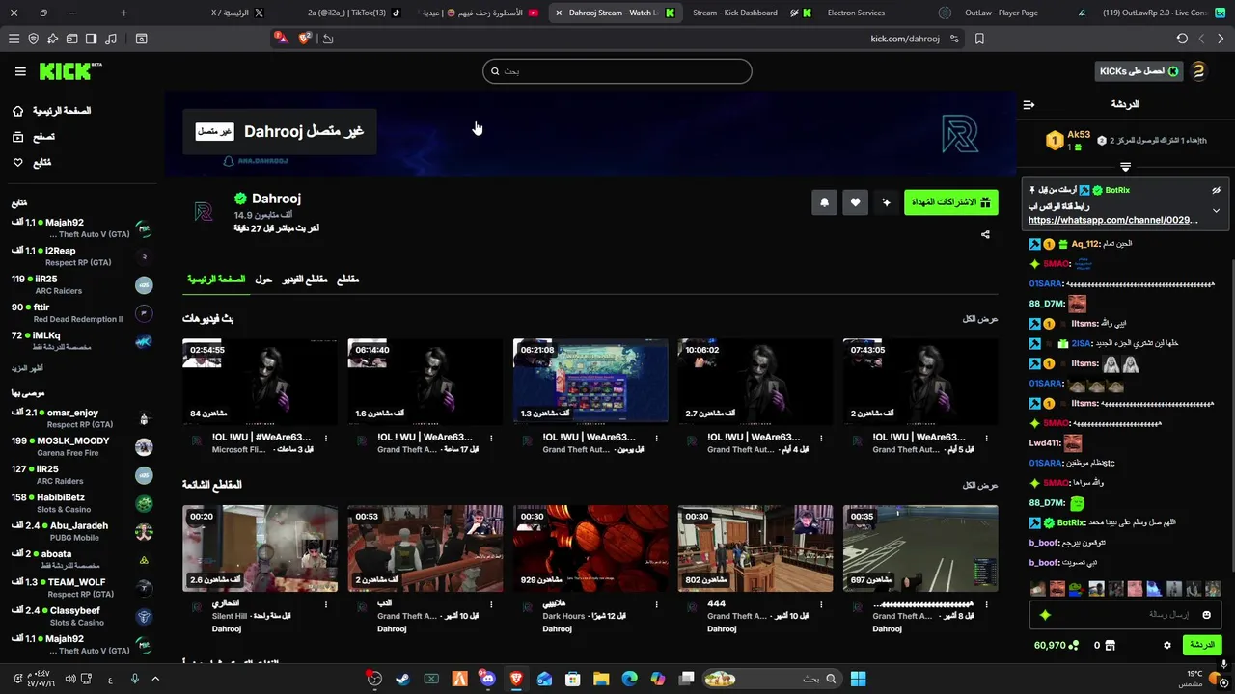Select the frog emote in quick emotes row
The width and height of the screenshot is (1235, 694).
[x=1076, y=589]
